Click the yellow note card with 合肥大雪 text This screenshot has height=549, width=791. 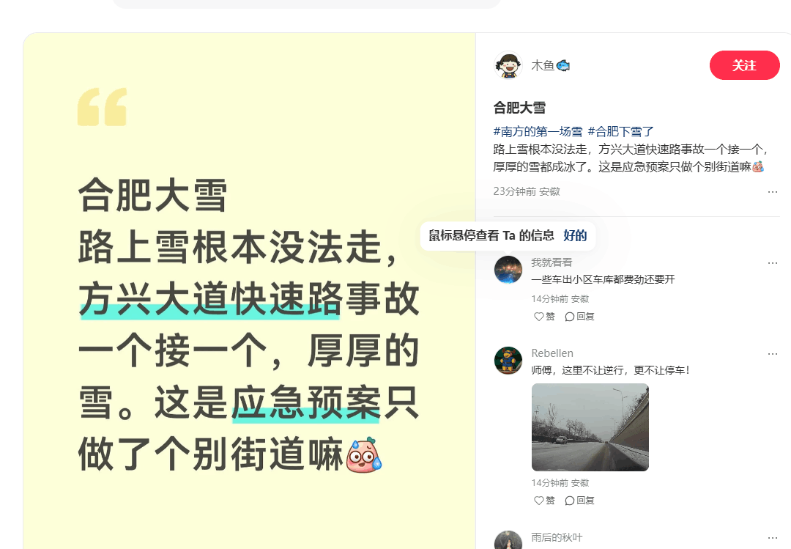pos(249,291)
